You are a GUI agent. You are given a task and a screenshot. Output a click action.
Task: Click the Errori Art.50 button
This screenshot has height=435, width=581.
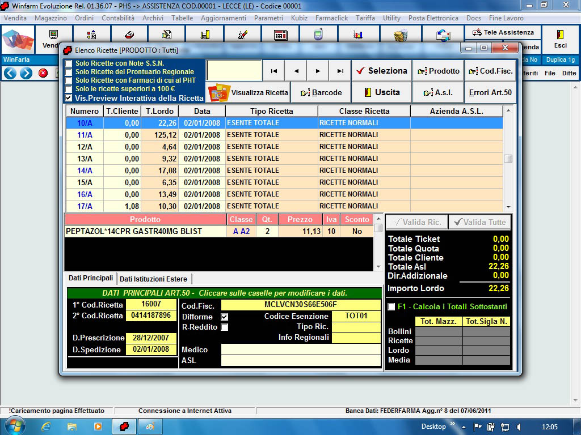490,92
